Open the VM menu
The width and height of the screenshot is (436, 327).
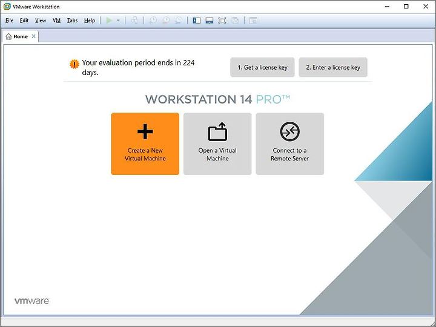coord(56,21)
